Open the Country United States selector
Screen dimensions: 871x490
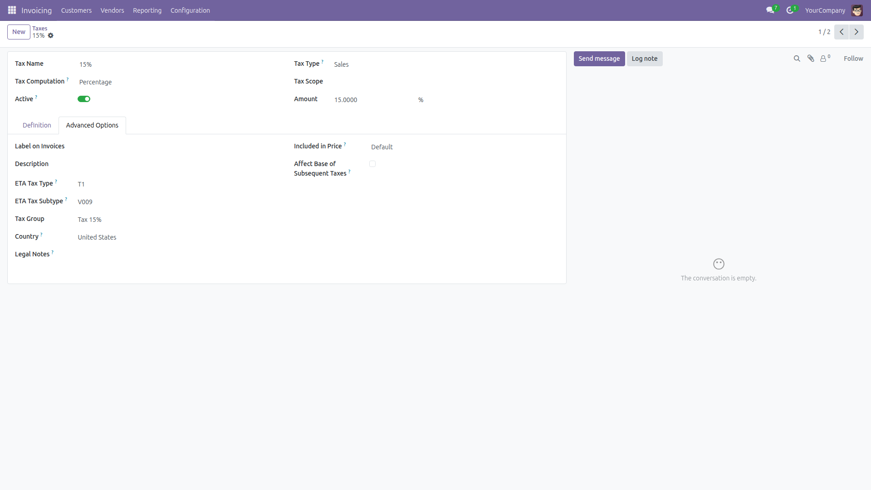click(x=179, y=237)
